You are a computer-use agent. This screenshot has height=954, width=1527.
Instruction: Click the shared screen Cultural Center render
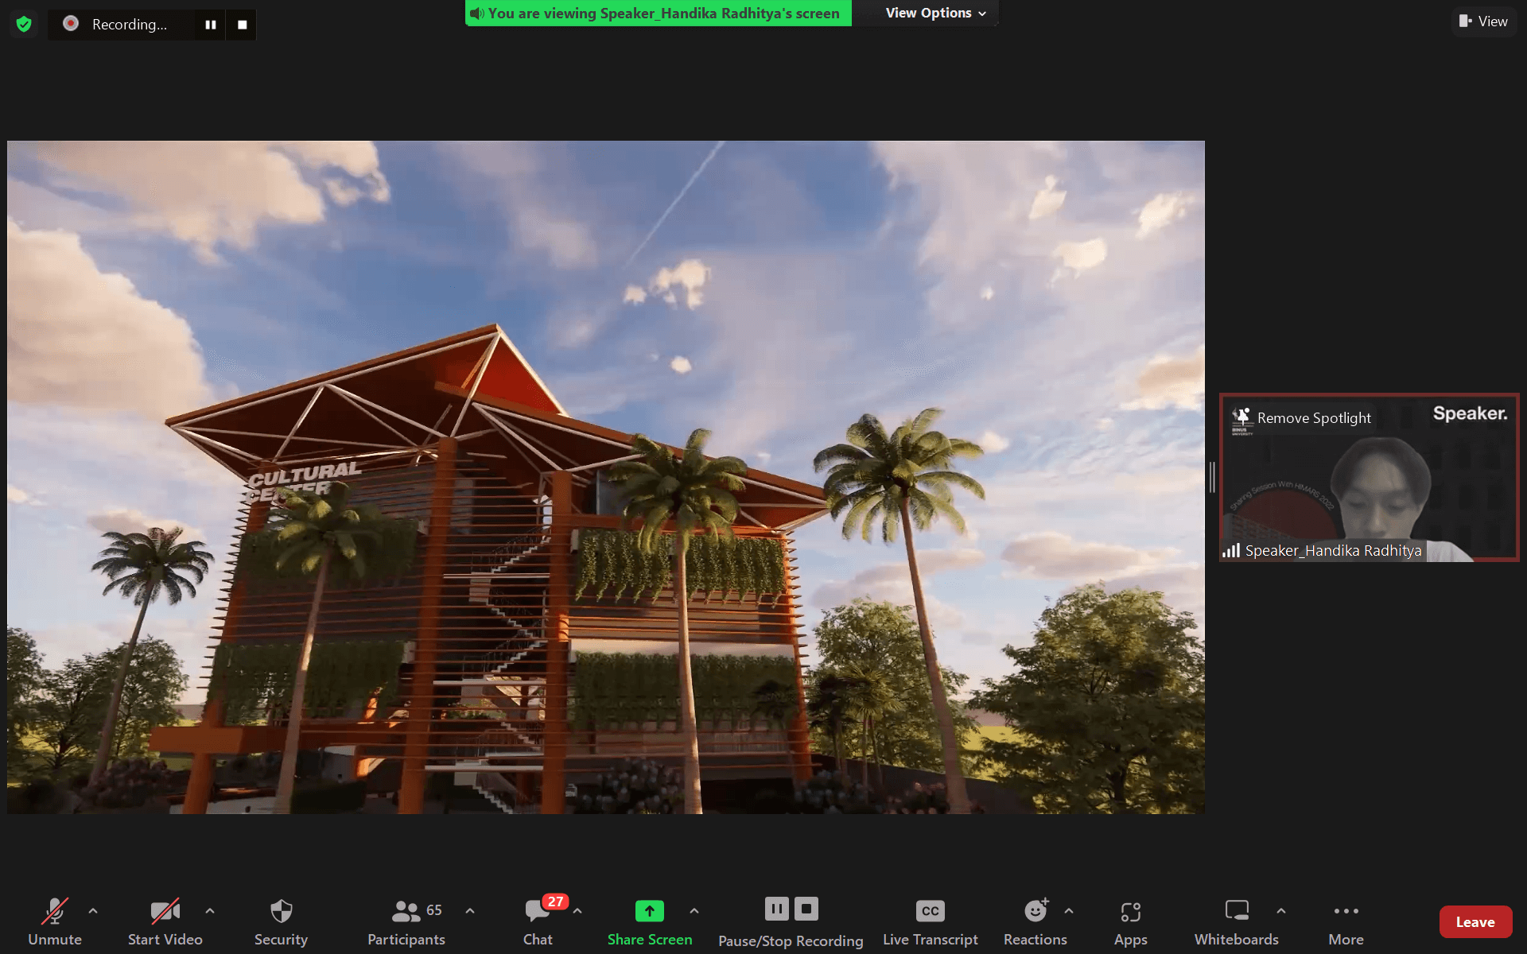pyautogui.click(x=606, y=477)
